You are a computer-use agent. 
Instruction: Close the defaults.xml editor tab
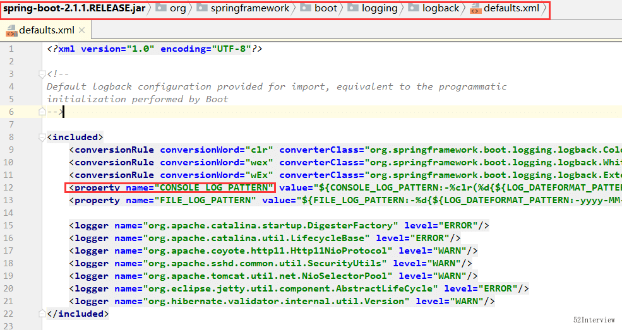point(82,30)
